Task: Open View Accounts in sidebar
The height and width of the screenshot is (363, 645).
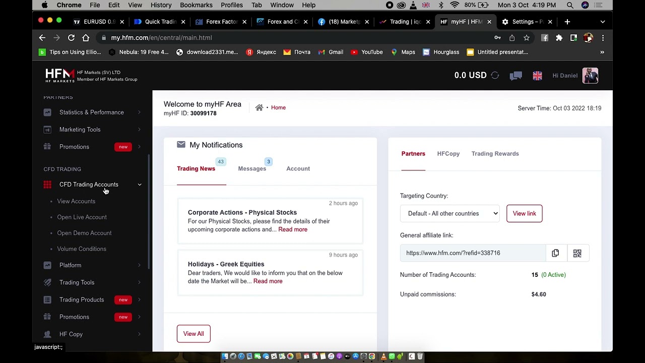Action: (76, 201)
